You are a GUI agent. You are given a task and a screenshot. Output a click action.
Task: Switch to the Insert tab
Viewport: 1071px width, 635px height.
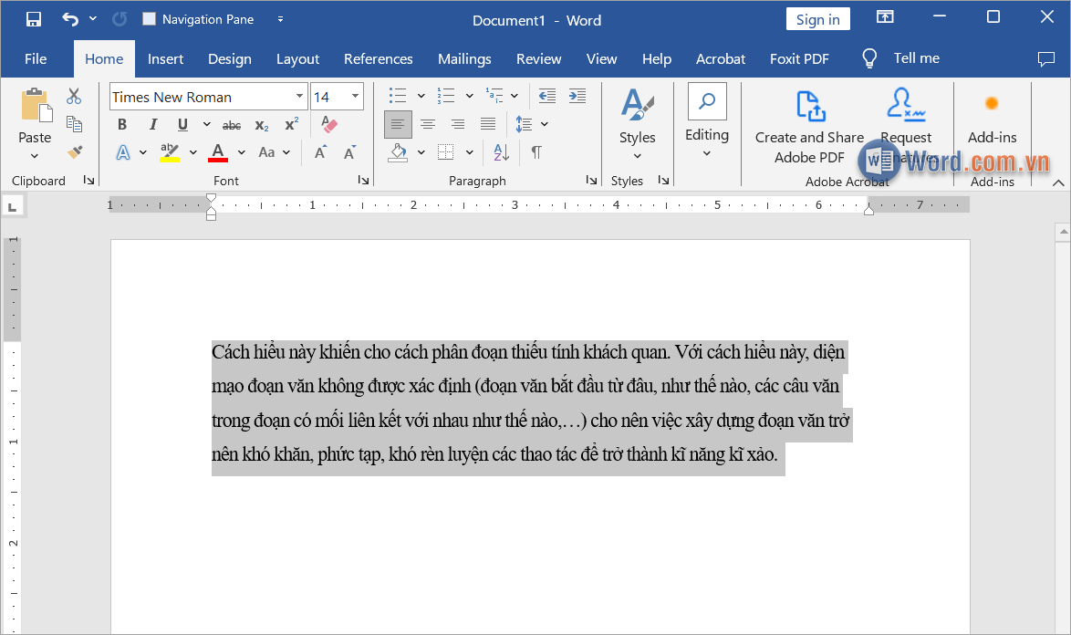tap(165, 58)
